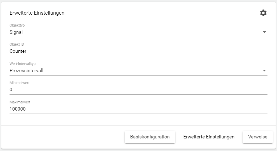The height and width of the screenshot is (151, 277).
Task: Expand the Wert-Intervalltyp dropdown arrow
Action: pos(264,71)
